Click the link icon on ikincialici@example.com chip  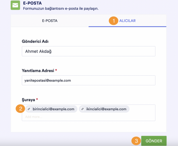82,109
